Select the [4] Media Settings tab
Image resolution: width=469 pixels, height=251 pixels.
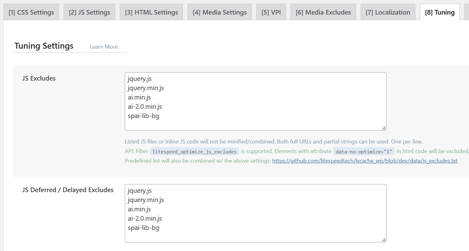click(219, 12)
